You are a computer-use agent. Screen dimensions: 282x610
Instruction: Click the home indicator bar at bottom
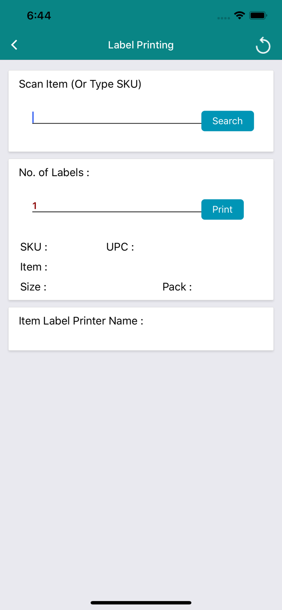[141, 603]
